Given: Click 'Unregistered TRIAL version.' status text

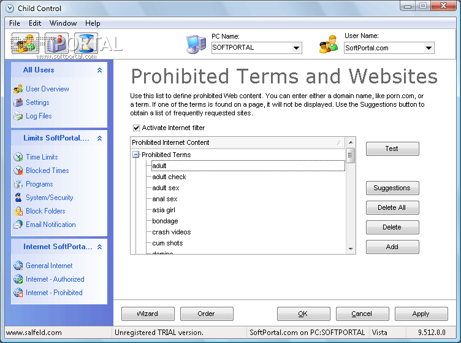Looking at the screenshot, I should [159, 333].
